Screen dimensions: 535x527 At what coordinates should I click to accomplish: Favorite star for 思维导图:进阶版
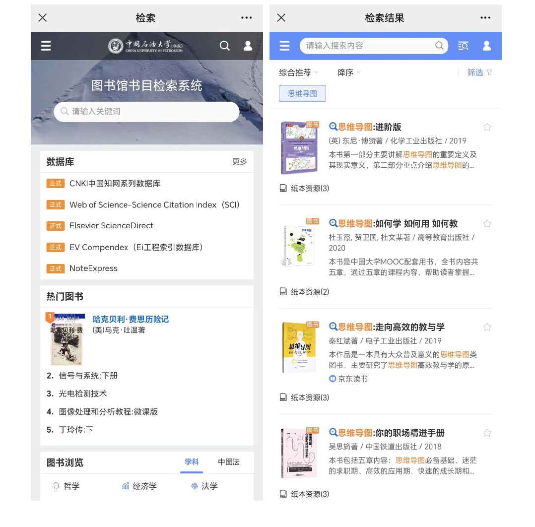[x=487, y=127]
